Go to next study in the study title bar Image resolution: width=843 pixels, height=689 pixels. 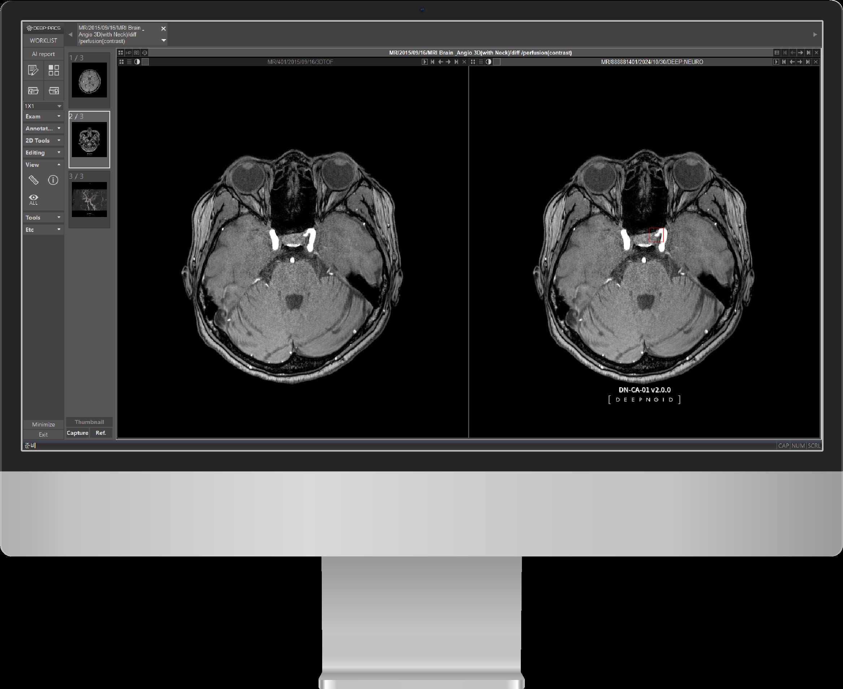coord(800,52)
